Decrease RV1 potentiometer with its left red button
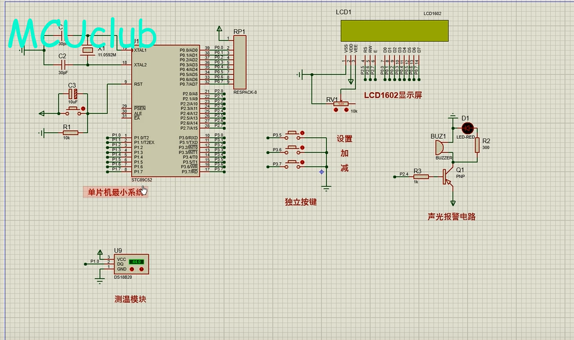 [x=336, y=109]
